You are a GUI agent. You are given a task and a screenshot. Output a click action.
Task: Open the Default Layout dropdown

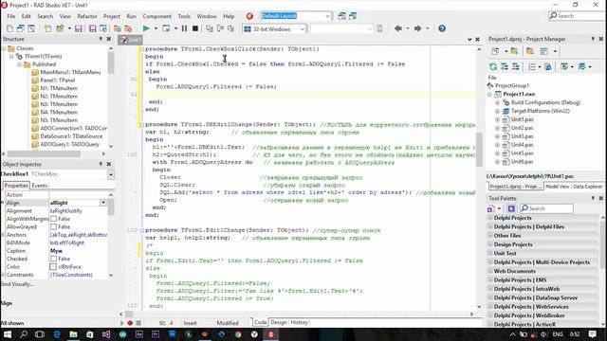(327, 16)
